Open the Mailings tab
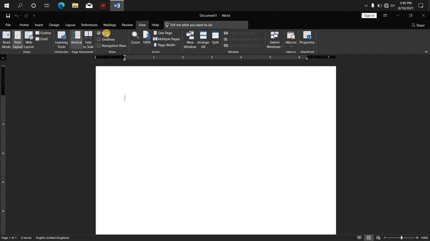The image size is (430, 241). coord(110,25)
